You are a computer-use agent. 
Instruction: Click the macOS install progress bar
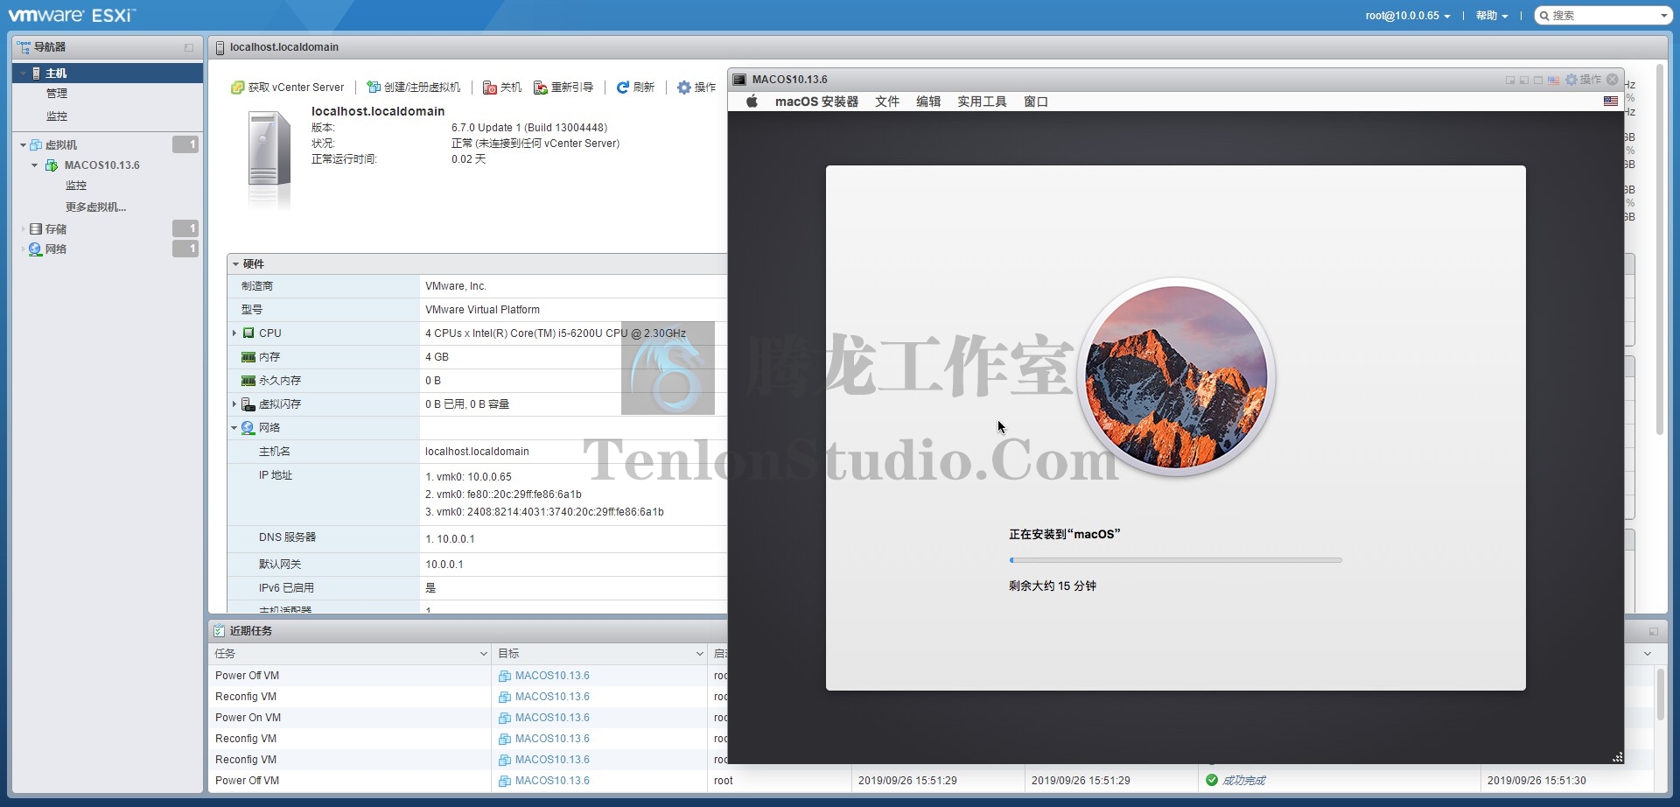(1175, 560)
